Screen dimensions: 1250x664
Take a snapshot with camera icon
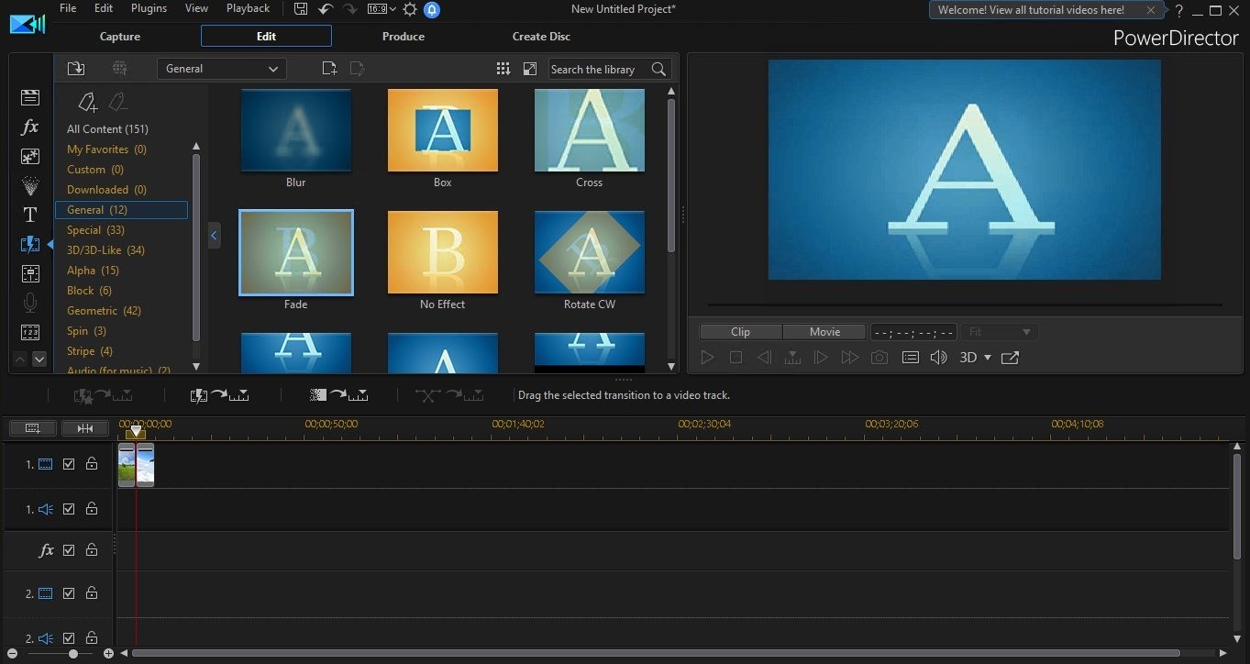pyautogui.click(x=879, y=358)
